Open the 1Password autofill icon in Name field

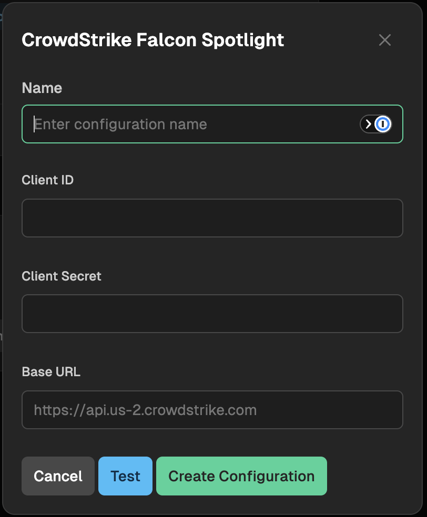383,124
